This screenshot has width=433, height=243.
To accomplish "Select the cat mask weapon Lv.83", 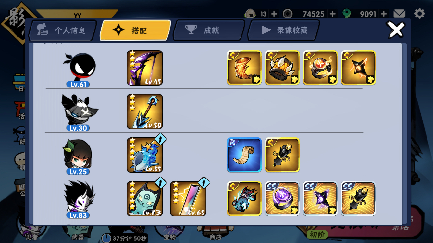I will (x=145, y=199).
